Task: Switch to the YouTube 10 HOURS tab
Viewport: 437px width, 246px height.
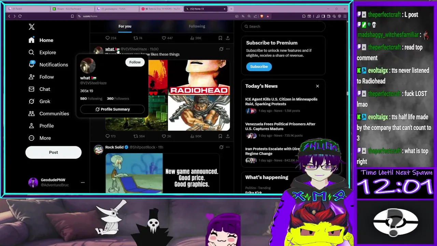Action: click(161, 9)
